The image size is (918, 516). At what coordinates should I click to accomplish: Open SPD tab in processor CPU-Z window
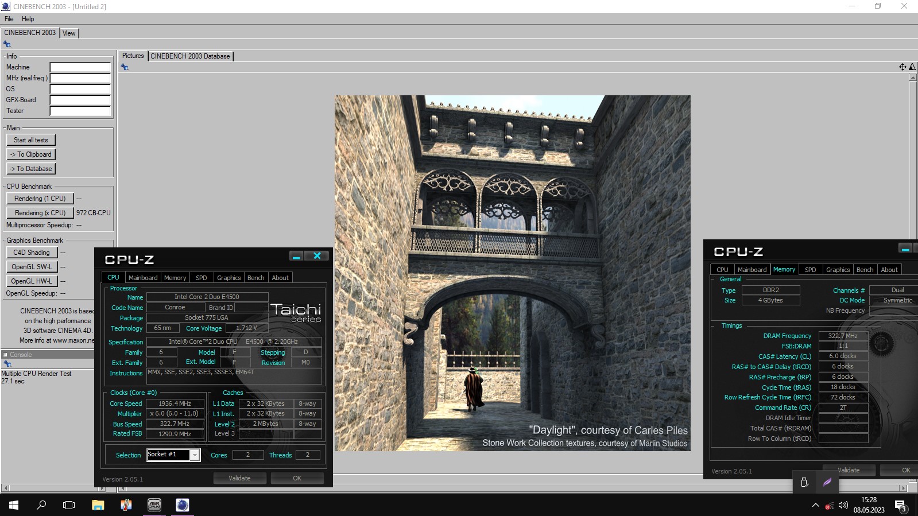202,278
